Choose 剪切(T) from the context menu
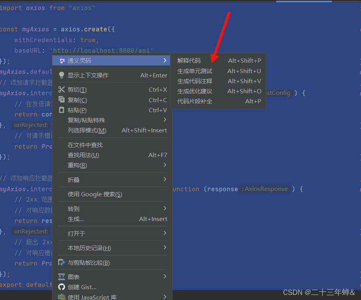The height and width of the screenshot is (300, 361). coord(111,90)
